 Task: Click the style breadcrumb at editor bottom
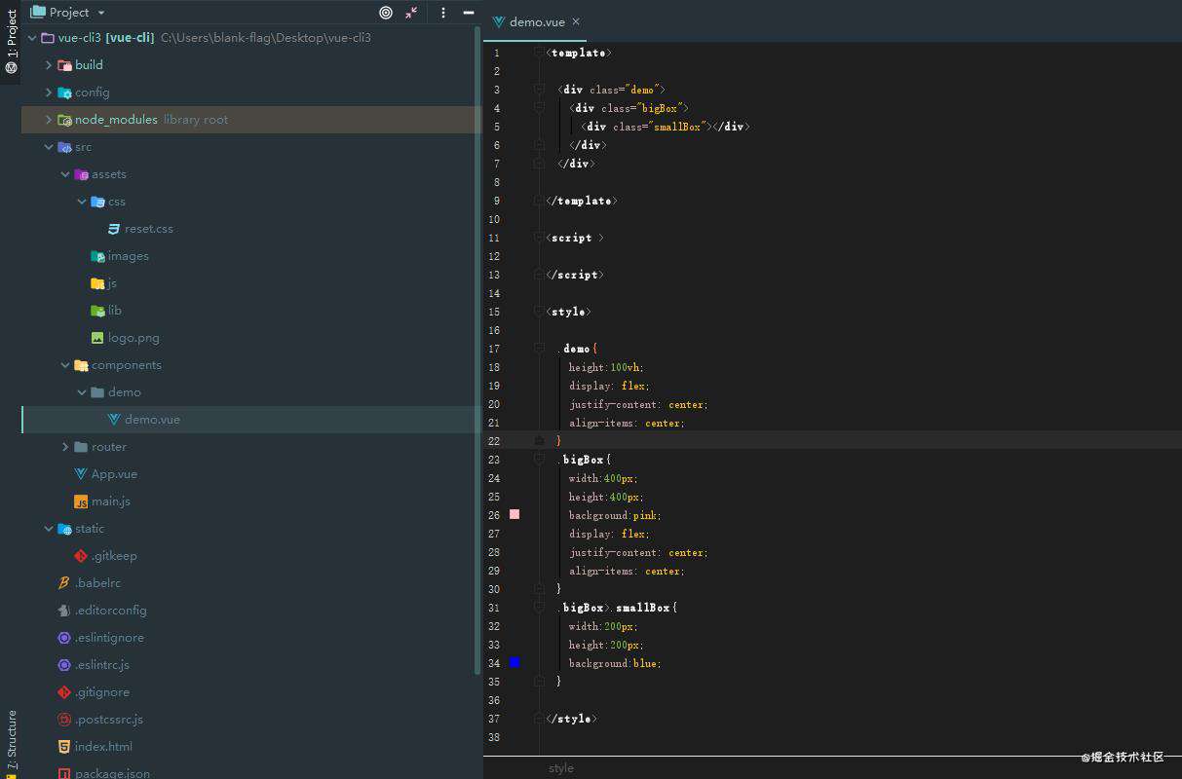[x=561, y=768]
